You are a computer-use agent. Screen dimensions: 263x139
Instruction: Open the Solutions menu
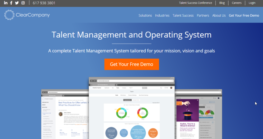coord(145,15)
